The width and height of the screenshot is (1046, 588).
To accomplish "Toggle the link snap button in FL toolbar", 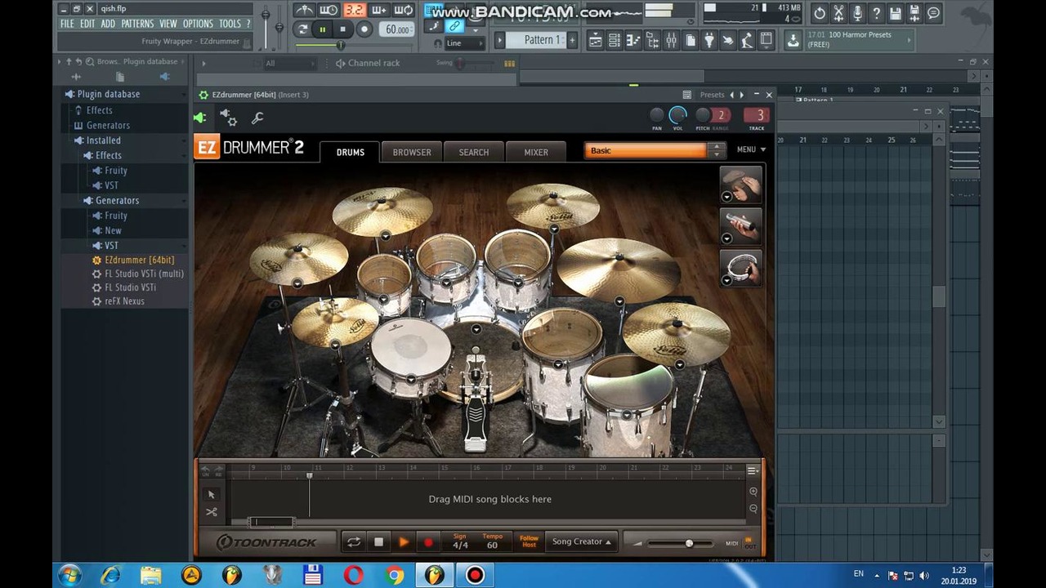I will tap(454, 26).
